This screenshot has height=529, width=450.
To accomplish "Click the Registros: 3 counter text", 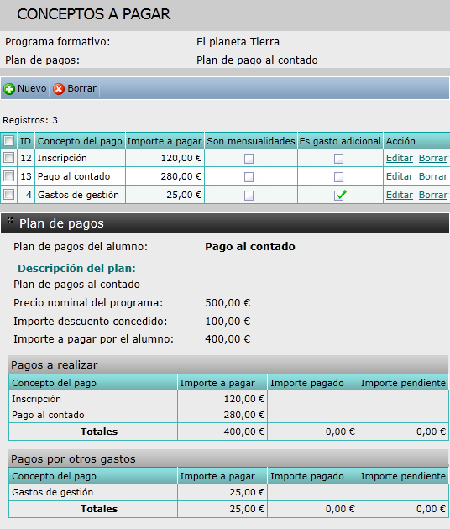I will click(30, 120).
